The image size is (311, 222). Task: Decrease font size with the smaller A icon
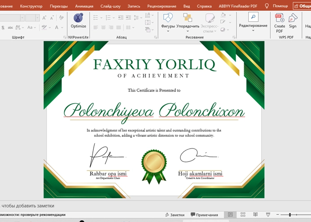point(52,18)
